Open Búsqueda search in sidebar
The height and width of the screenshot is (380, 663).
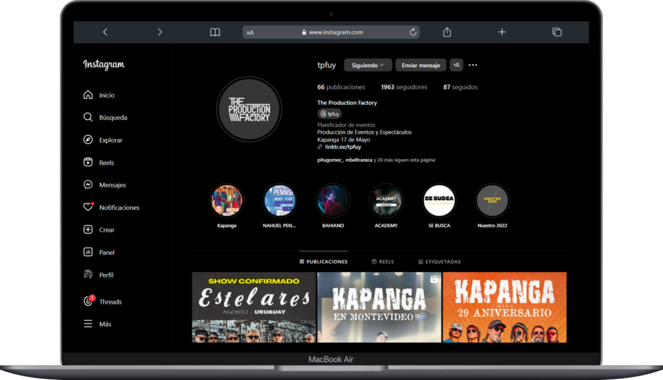tap(106, 118)
